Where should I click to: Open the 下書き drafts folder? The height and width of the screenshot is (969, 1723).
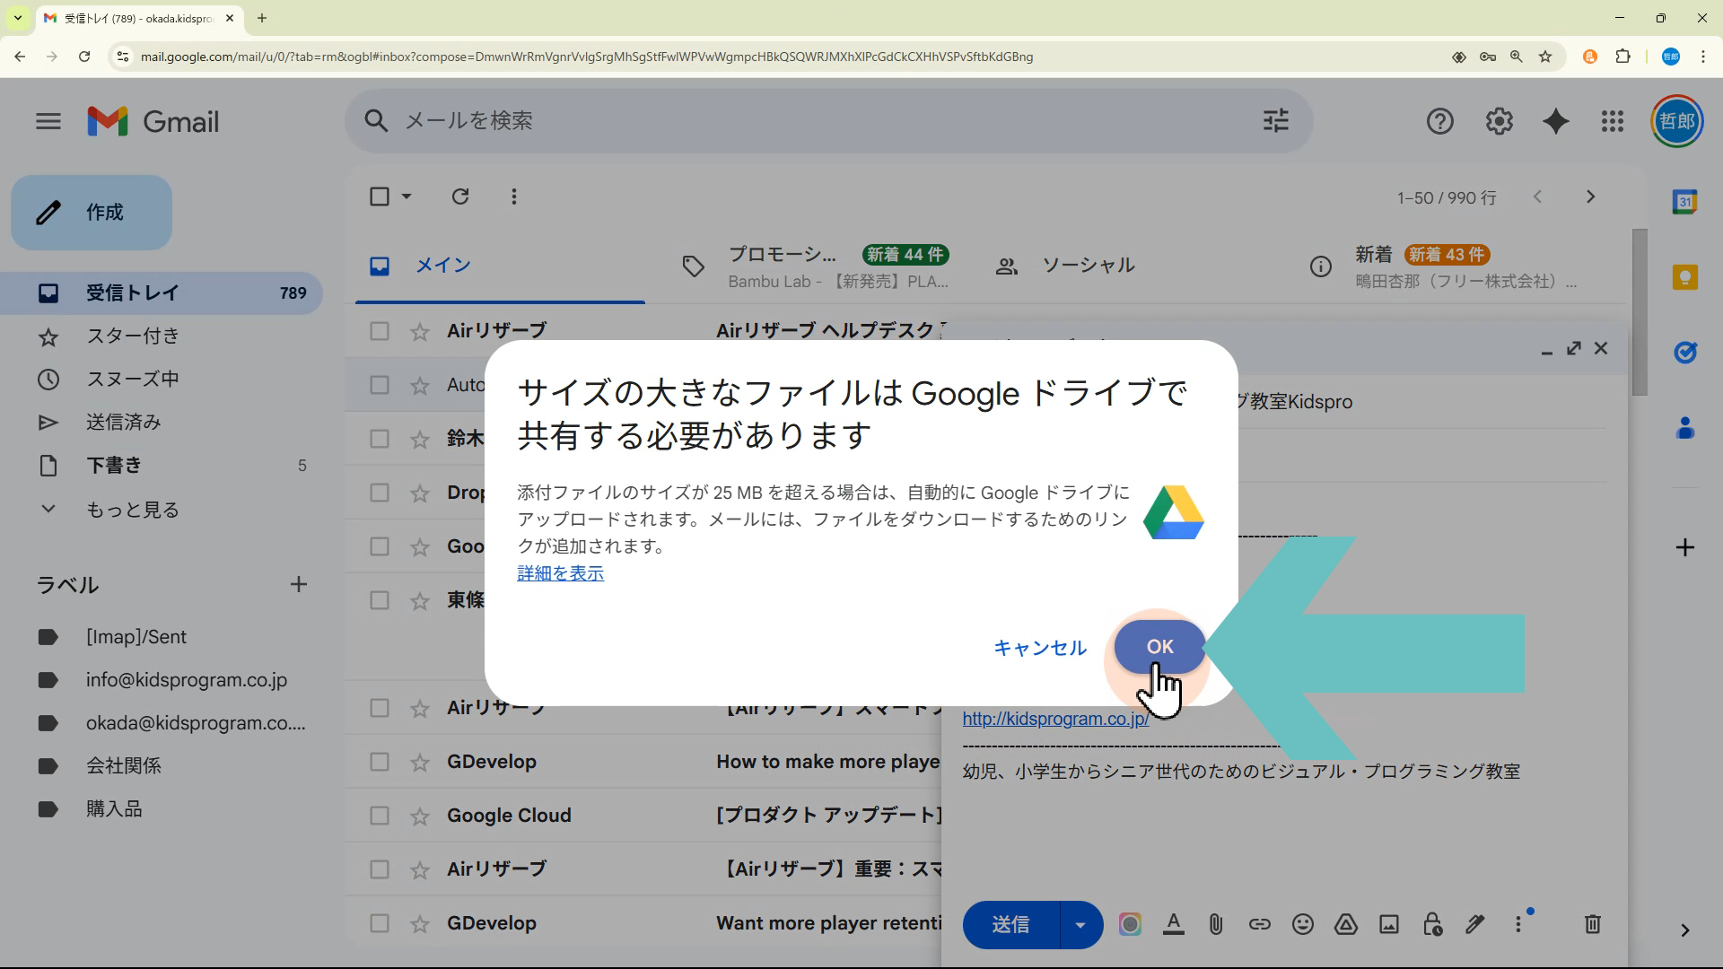pos(114,466)
